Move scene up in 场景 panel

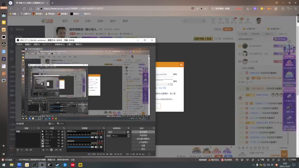tap(27, 150)
